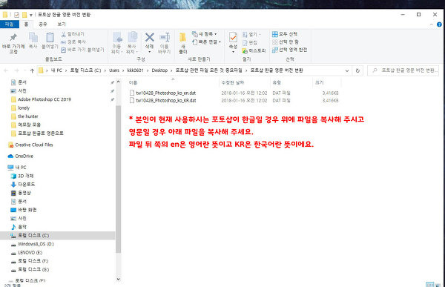Screen dimensions: 445x287
Task: Click Desktop in the address breadcrumb
Action: coord(159,70)
